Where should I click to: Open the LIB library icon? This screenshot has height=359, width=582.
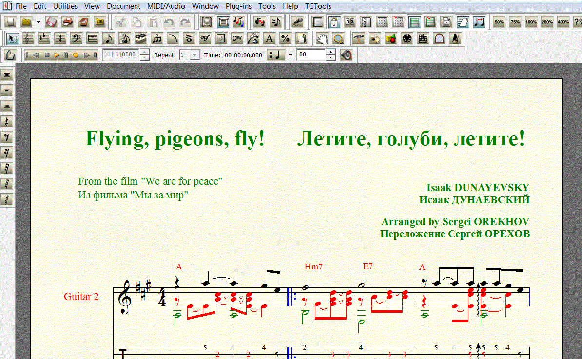click(99, 22)
